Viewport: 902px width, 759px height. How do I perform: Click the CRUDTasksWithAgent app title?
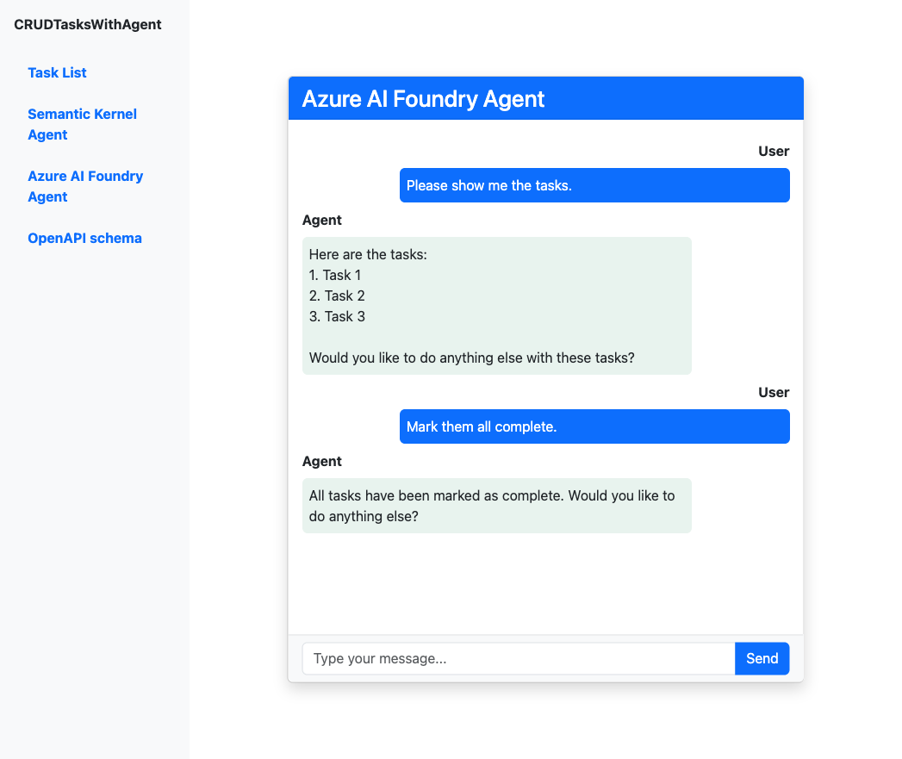coord(87,24)
